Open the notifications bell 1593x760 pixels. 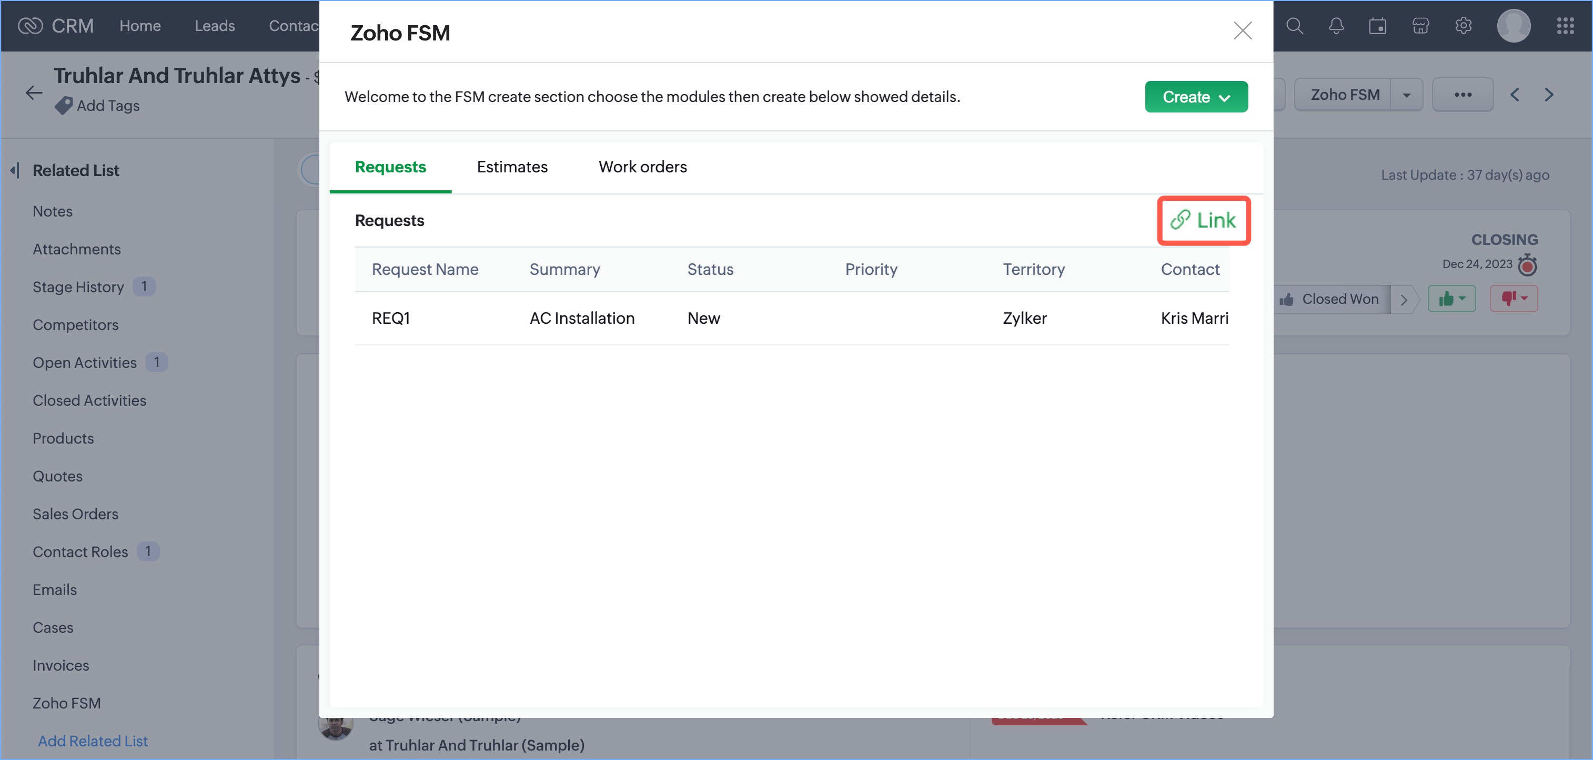[x=1336, y=26]
